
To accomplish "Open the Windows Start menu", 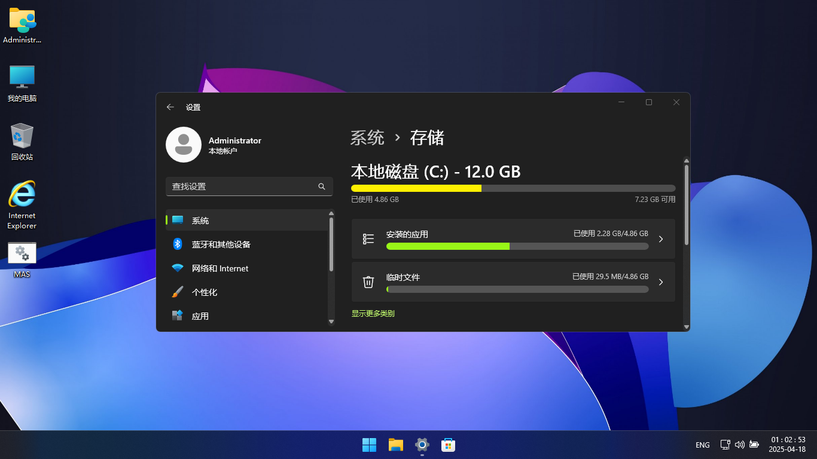I will [x=370, y=445].
